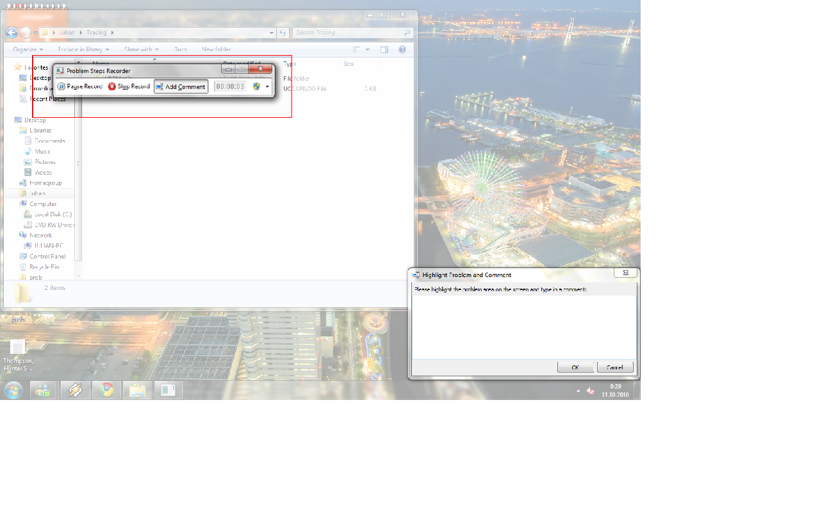Open Explorer's recent pages dropdown arrow

click(35, 33)
